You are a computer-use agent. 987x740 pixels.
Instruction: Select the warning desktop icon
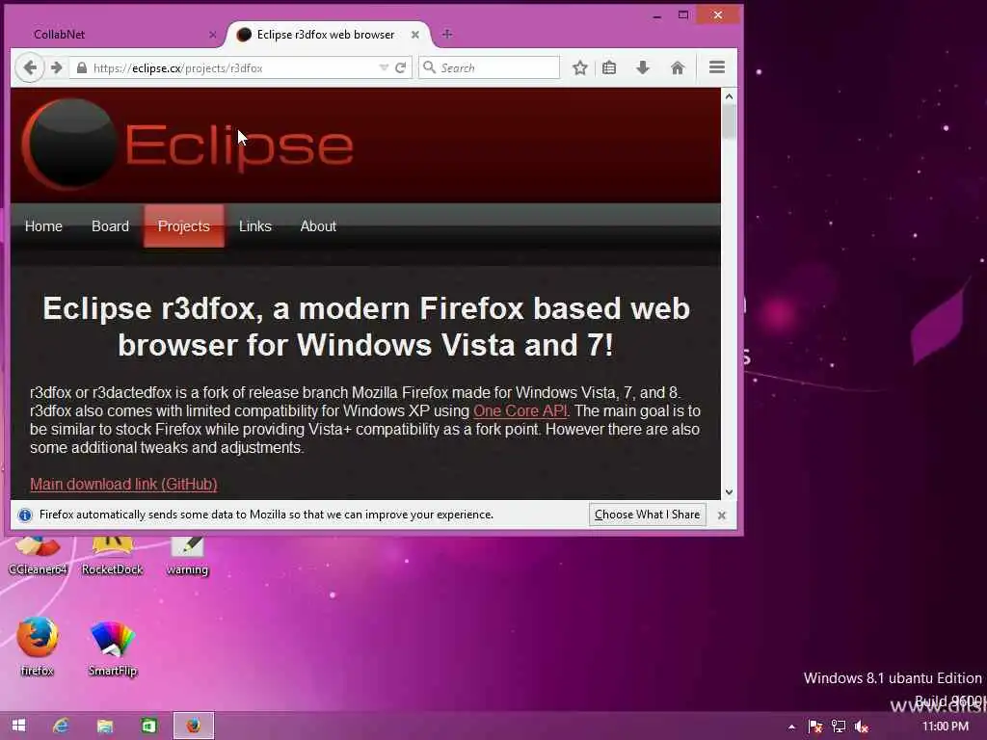(x=187, y=557)
